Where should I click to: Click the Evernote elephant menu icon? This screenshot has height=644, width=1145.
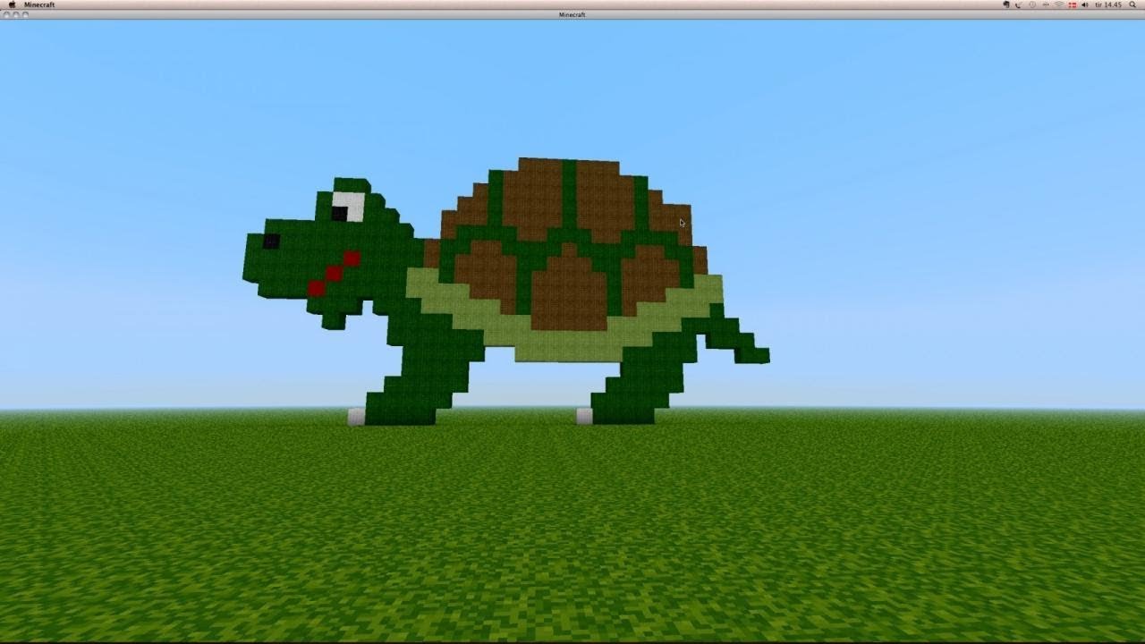click(1006, 4)
